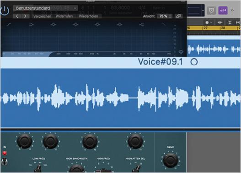Toggle the red IN switch on Vintage EQ
Viewport: 241px width, 173px height.
(5, 153)
